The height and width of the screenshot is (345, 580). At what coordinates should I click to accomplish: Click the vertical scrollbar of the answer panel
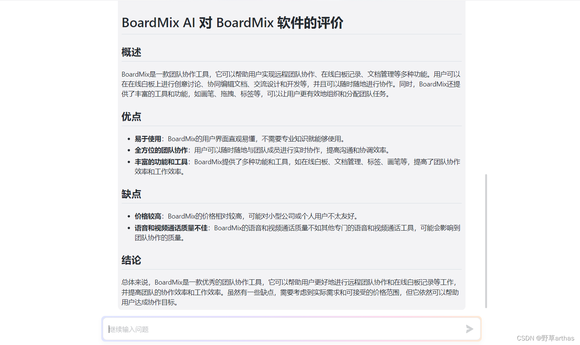(486, 241)
